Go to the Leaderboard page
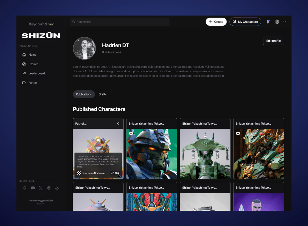 pyautogui.click(x=34, y=73)
